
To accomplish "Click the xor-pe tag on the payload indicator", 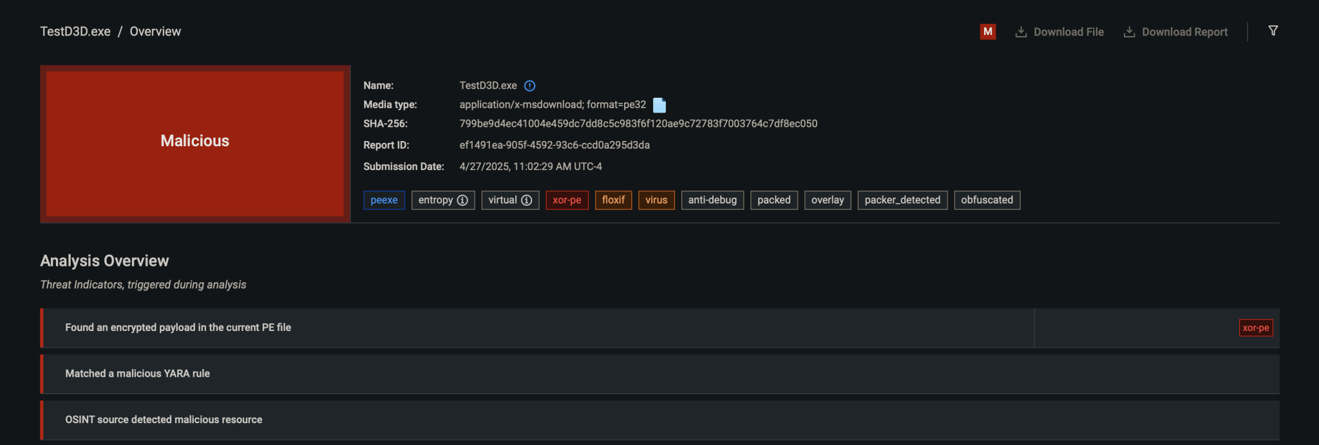I will (x=1255, y=327).
